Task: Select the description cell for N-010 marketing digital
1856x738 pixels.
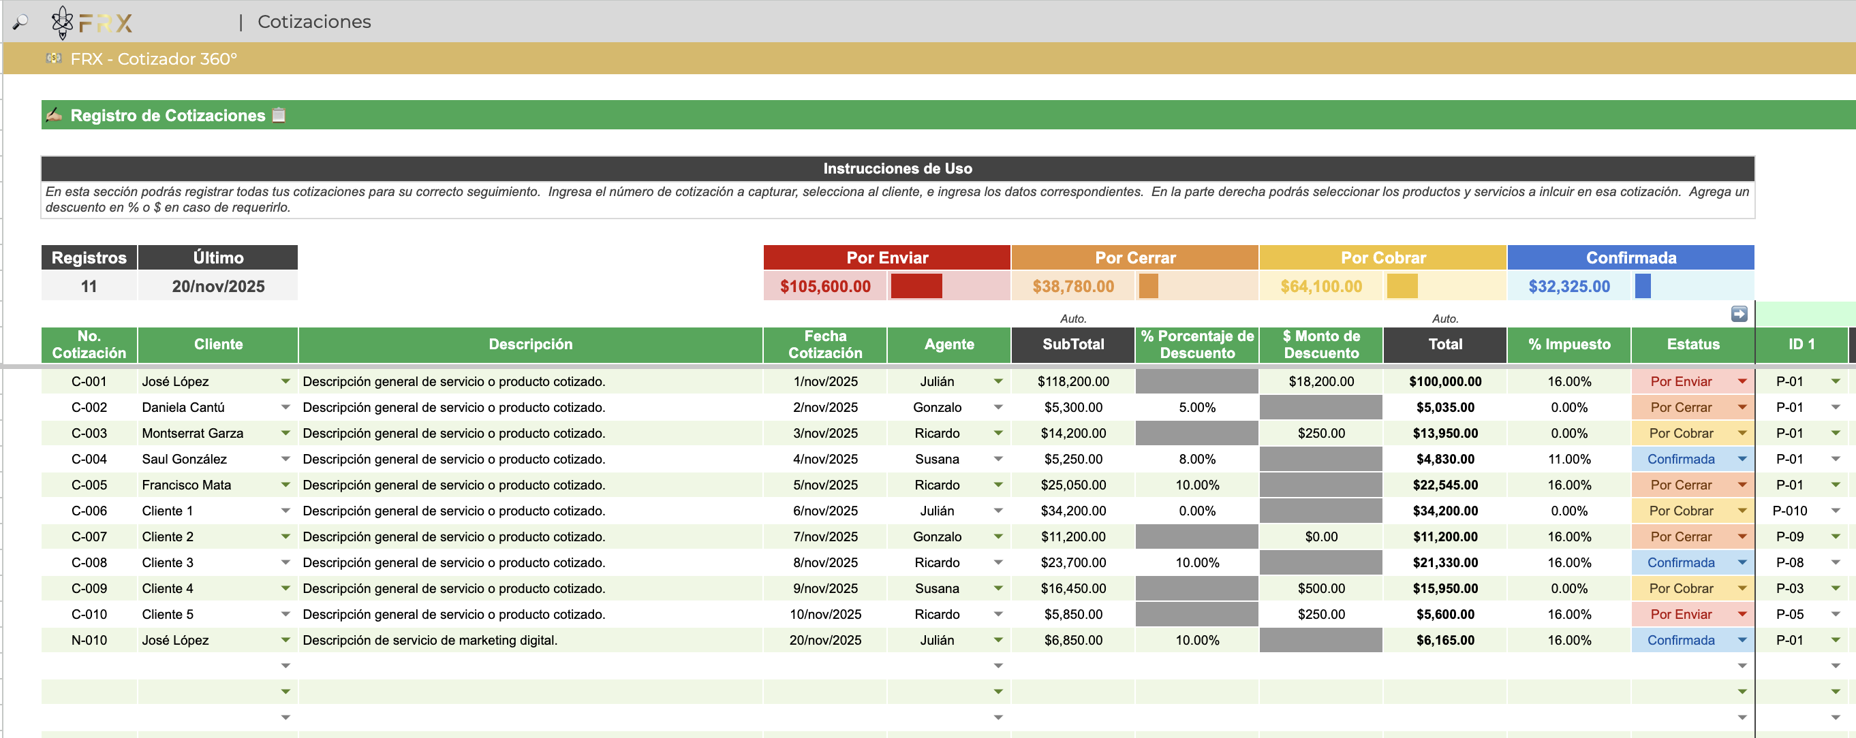Action: point(529,640)
